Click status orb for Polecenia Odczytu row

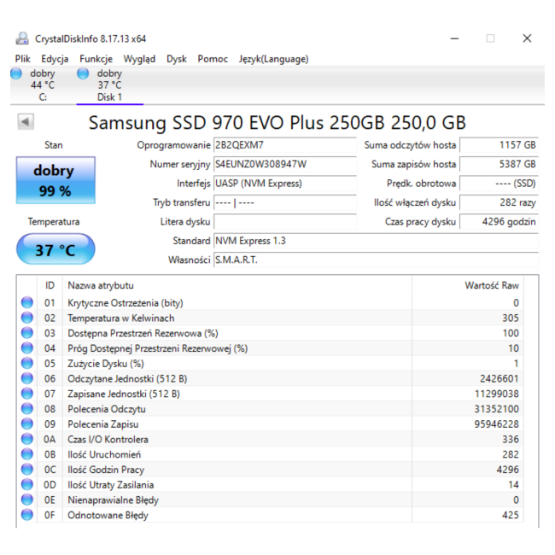pos(27,409)
